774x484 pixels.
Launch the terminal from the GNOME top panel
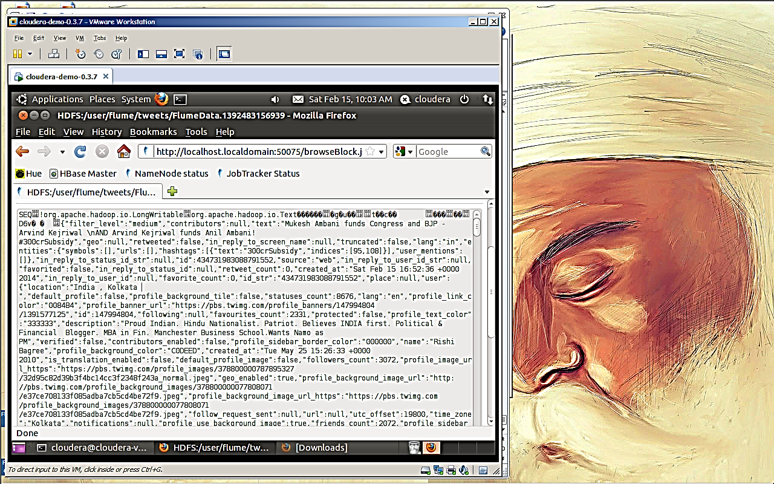tap(180, 99)
